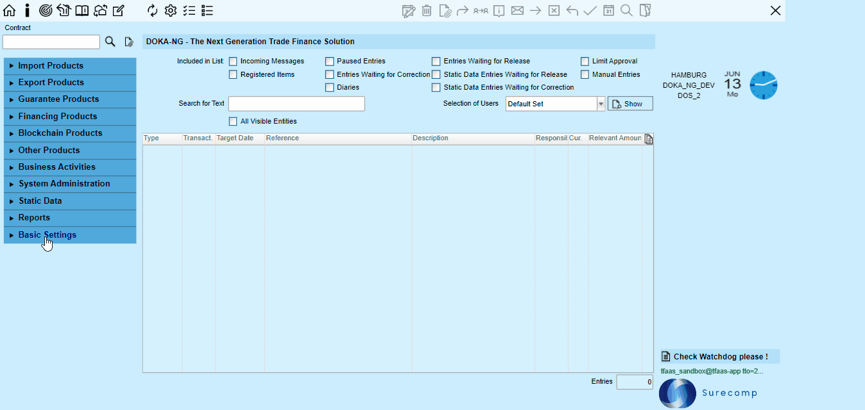Screen dimensions: 865x410
Task: Click the document with paperclip icon
Action: tap(445, 10)
